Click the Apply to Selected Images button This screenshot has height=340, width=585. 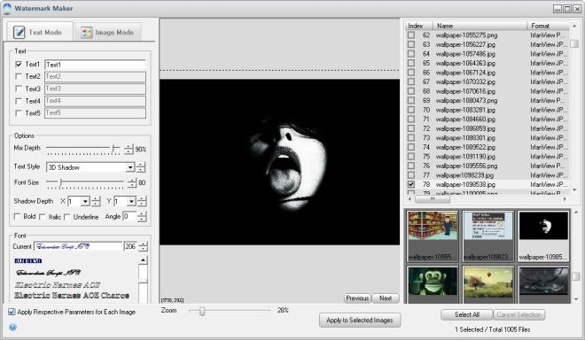pyautogui.click(x=360, y=321)
